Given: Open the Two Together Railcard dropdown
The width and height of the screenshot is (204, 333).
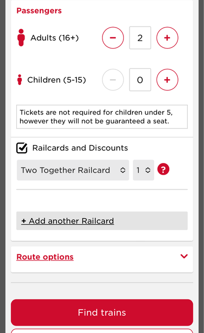Looking at the screenshot, I should (x=73, y=170).
